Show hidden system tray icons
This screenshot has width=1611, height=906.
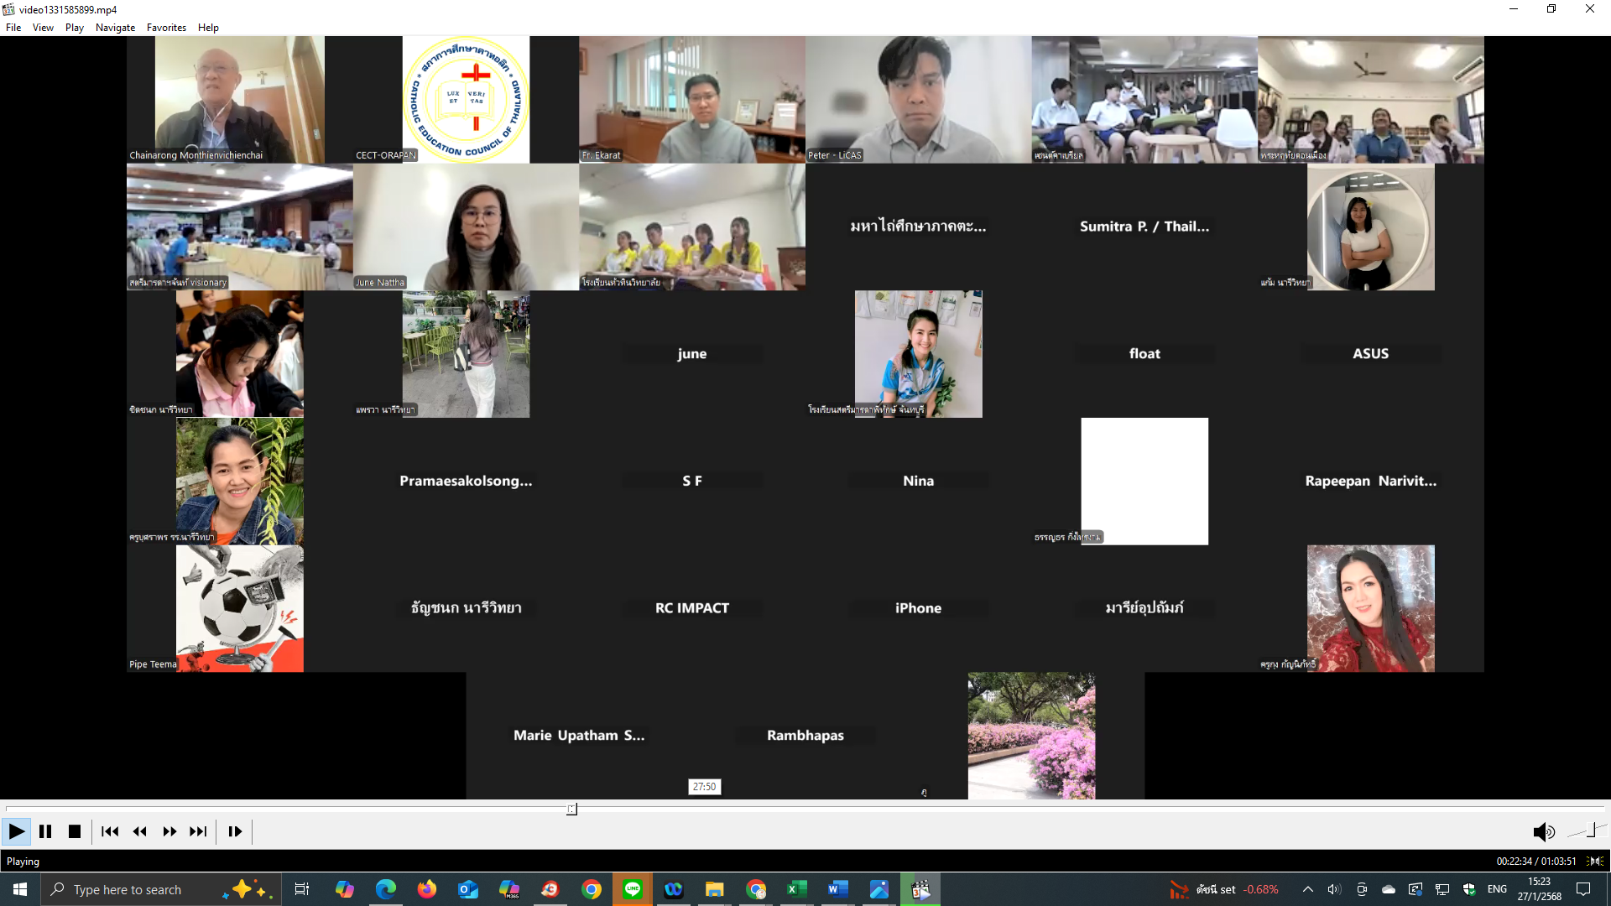[x=1307, y=889]
